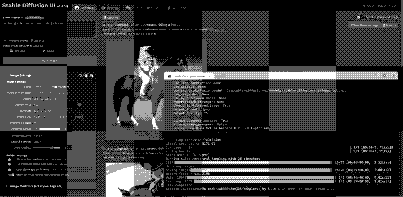The image size is (403, 197).
Task: Open the Output Format dropdown
Action: 38,142
